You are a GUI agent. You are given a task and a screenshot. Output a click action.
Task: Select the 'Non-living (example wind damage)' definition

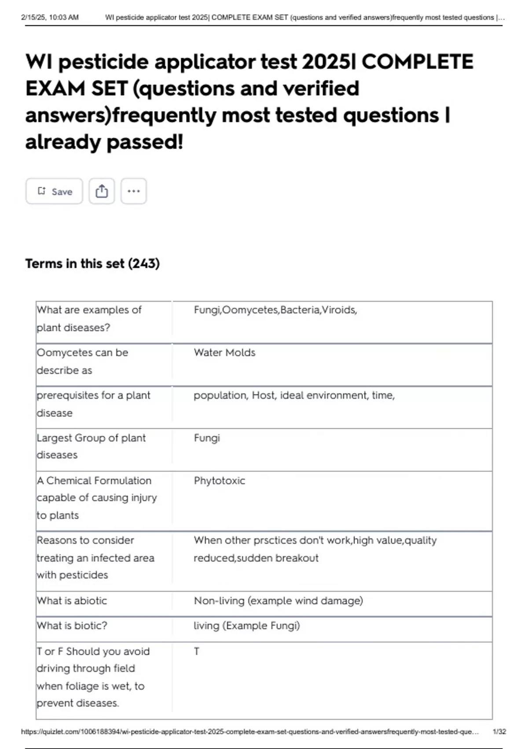pyautogui.click(x=278, y=601)
